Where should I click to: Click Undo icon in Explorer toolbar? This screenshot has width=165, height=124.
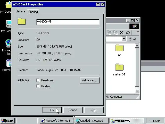click(x=128, y=33)
